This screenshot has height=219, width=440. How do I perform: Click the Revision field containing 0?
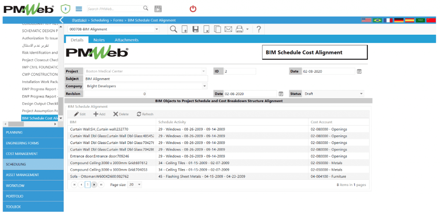115,94
